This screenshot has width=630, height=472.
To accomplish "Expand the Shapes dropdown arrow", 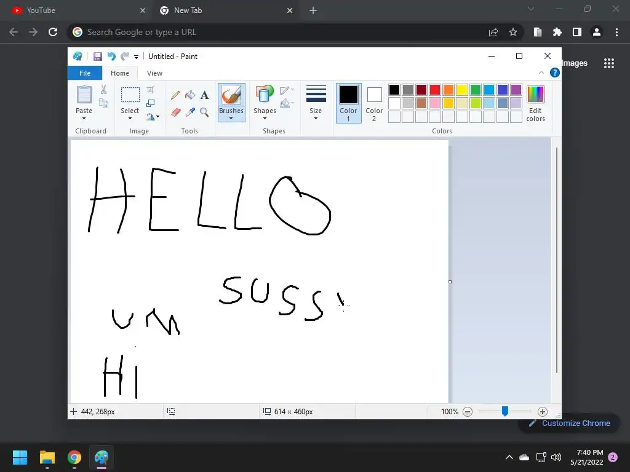I will coord(265,119).
